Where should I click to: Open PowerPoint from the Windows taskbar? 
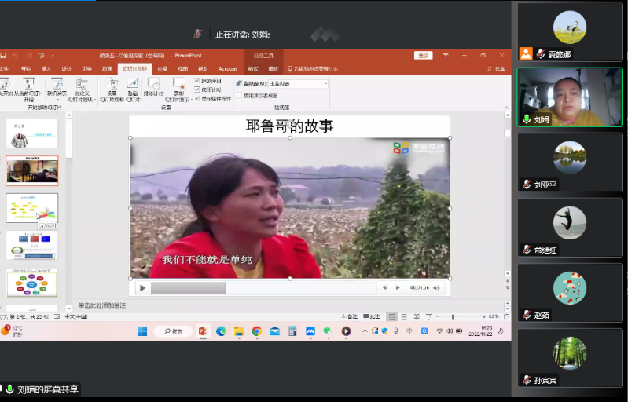(203, 331)
